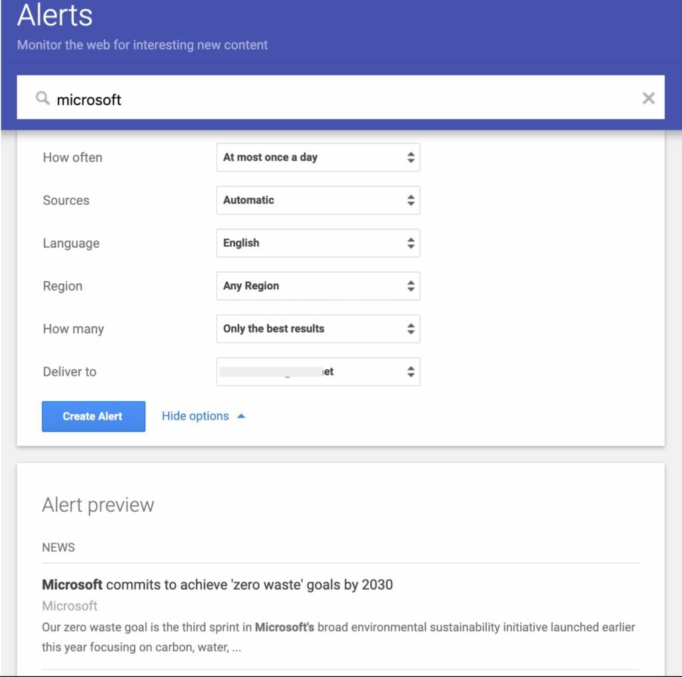682x677 pixels.
Task: Click the magnifier search icon
Action: [42, 99]
